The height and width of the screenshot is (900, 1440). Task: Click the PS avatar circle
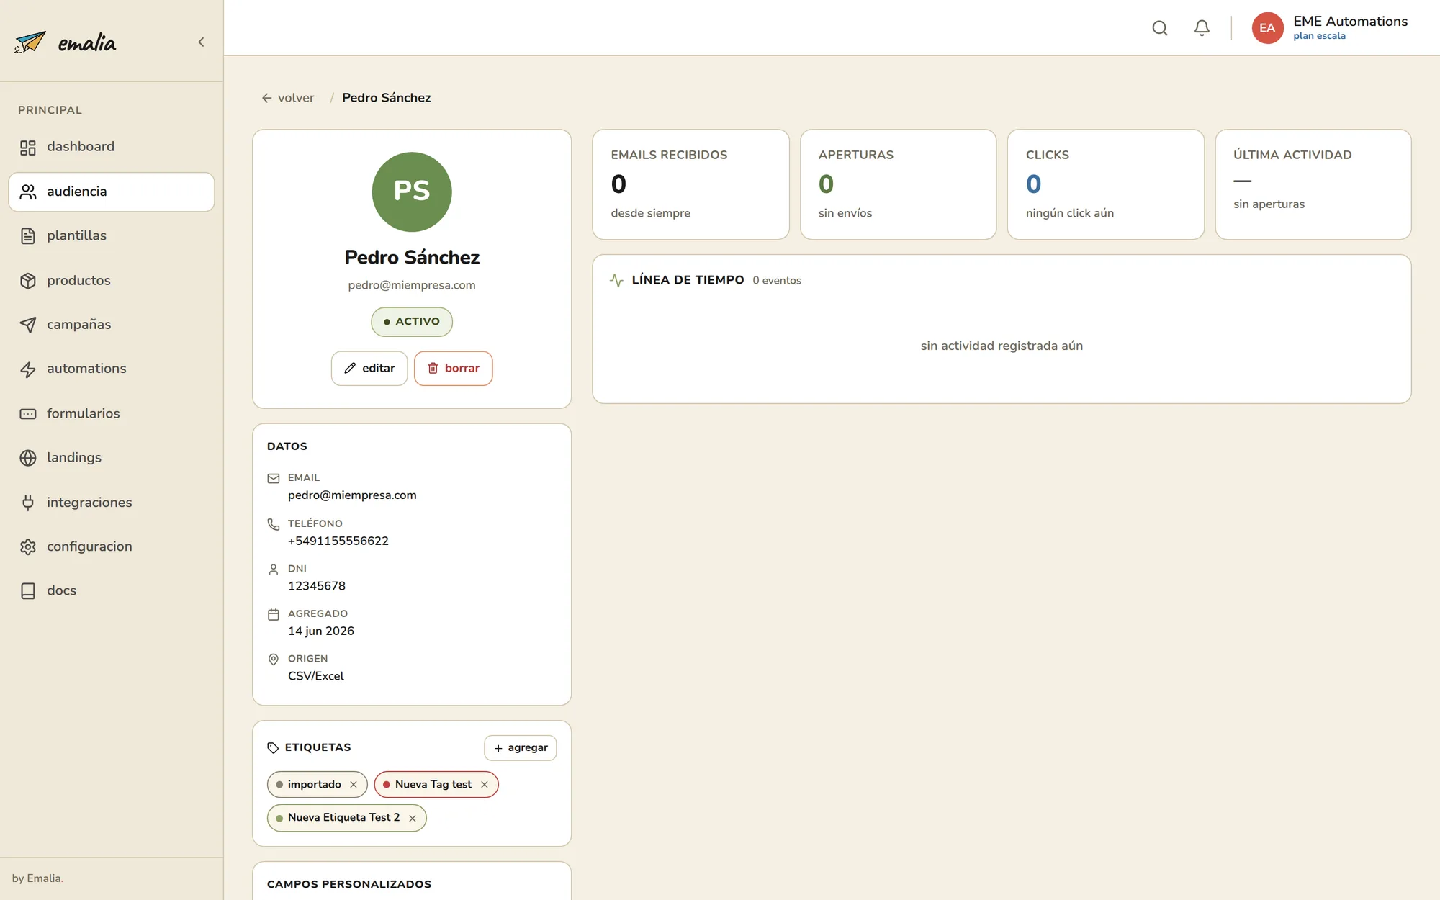point(412,192)
